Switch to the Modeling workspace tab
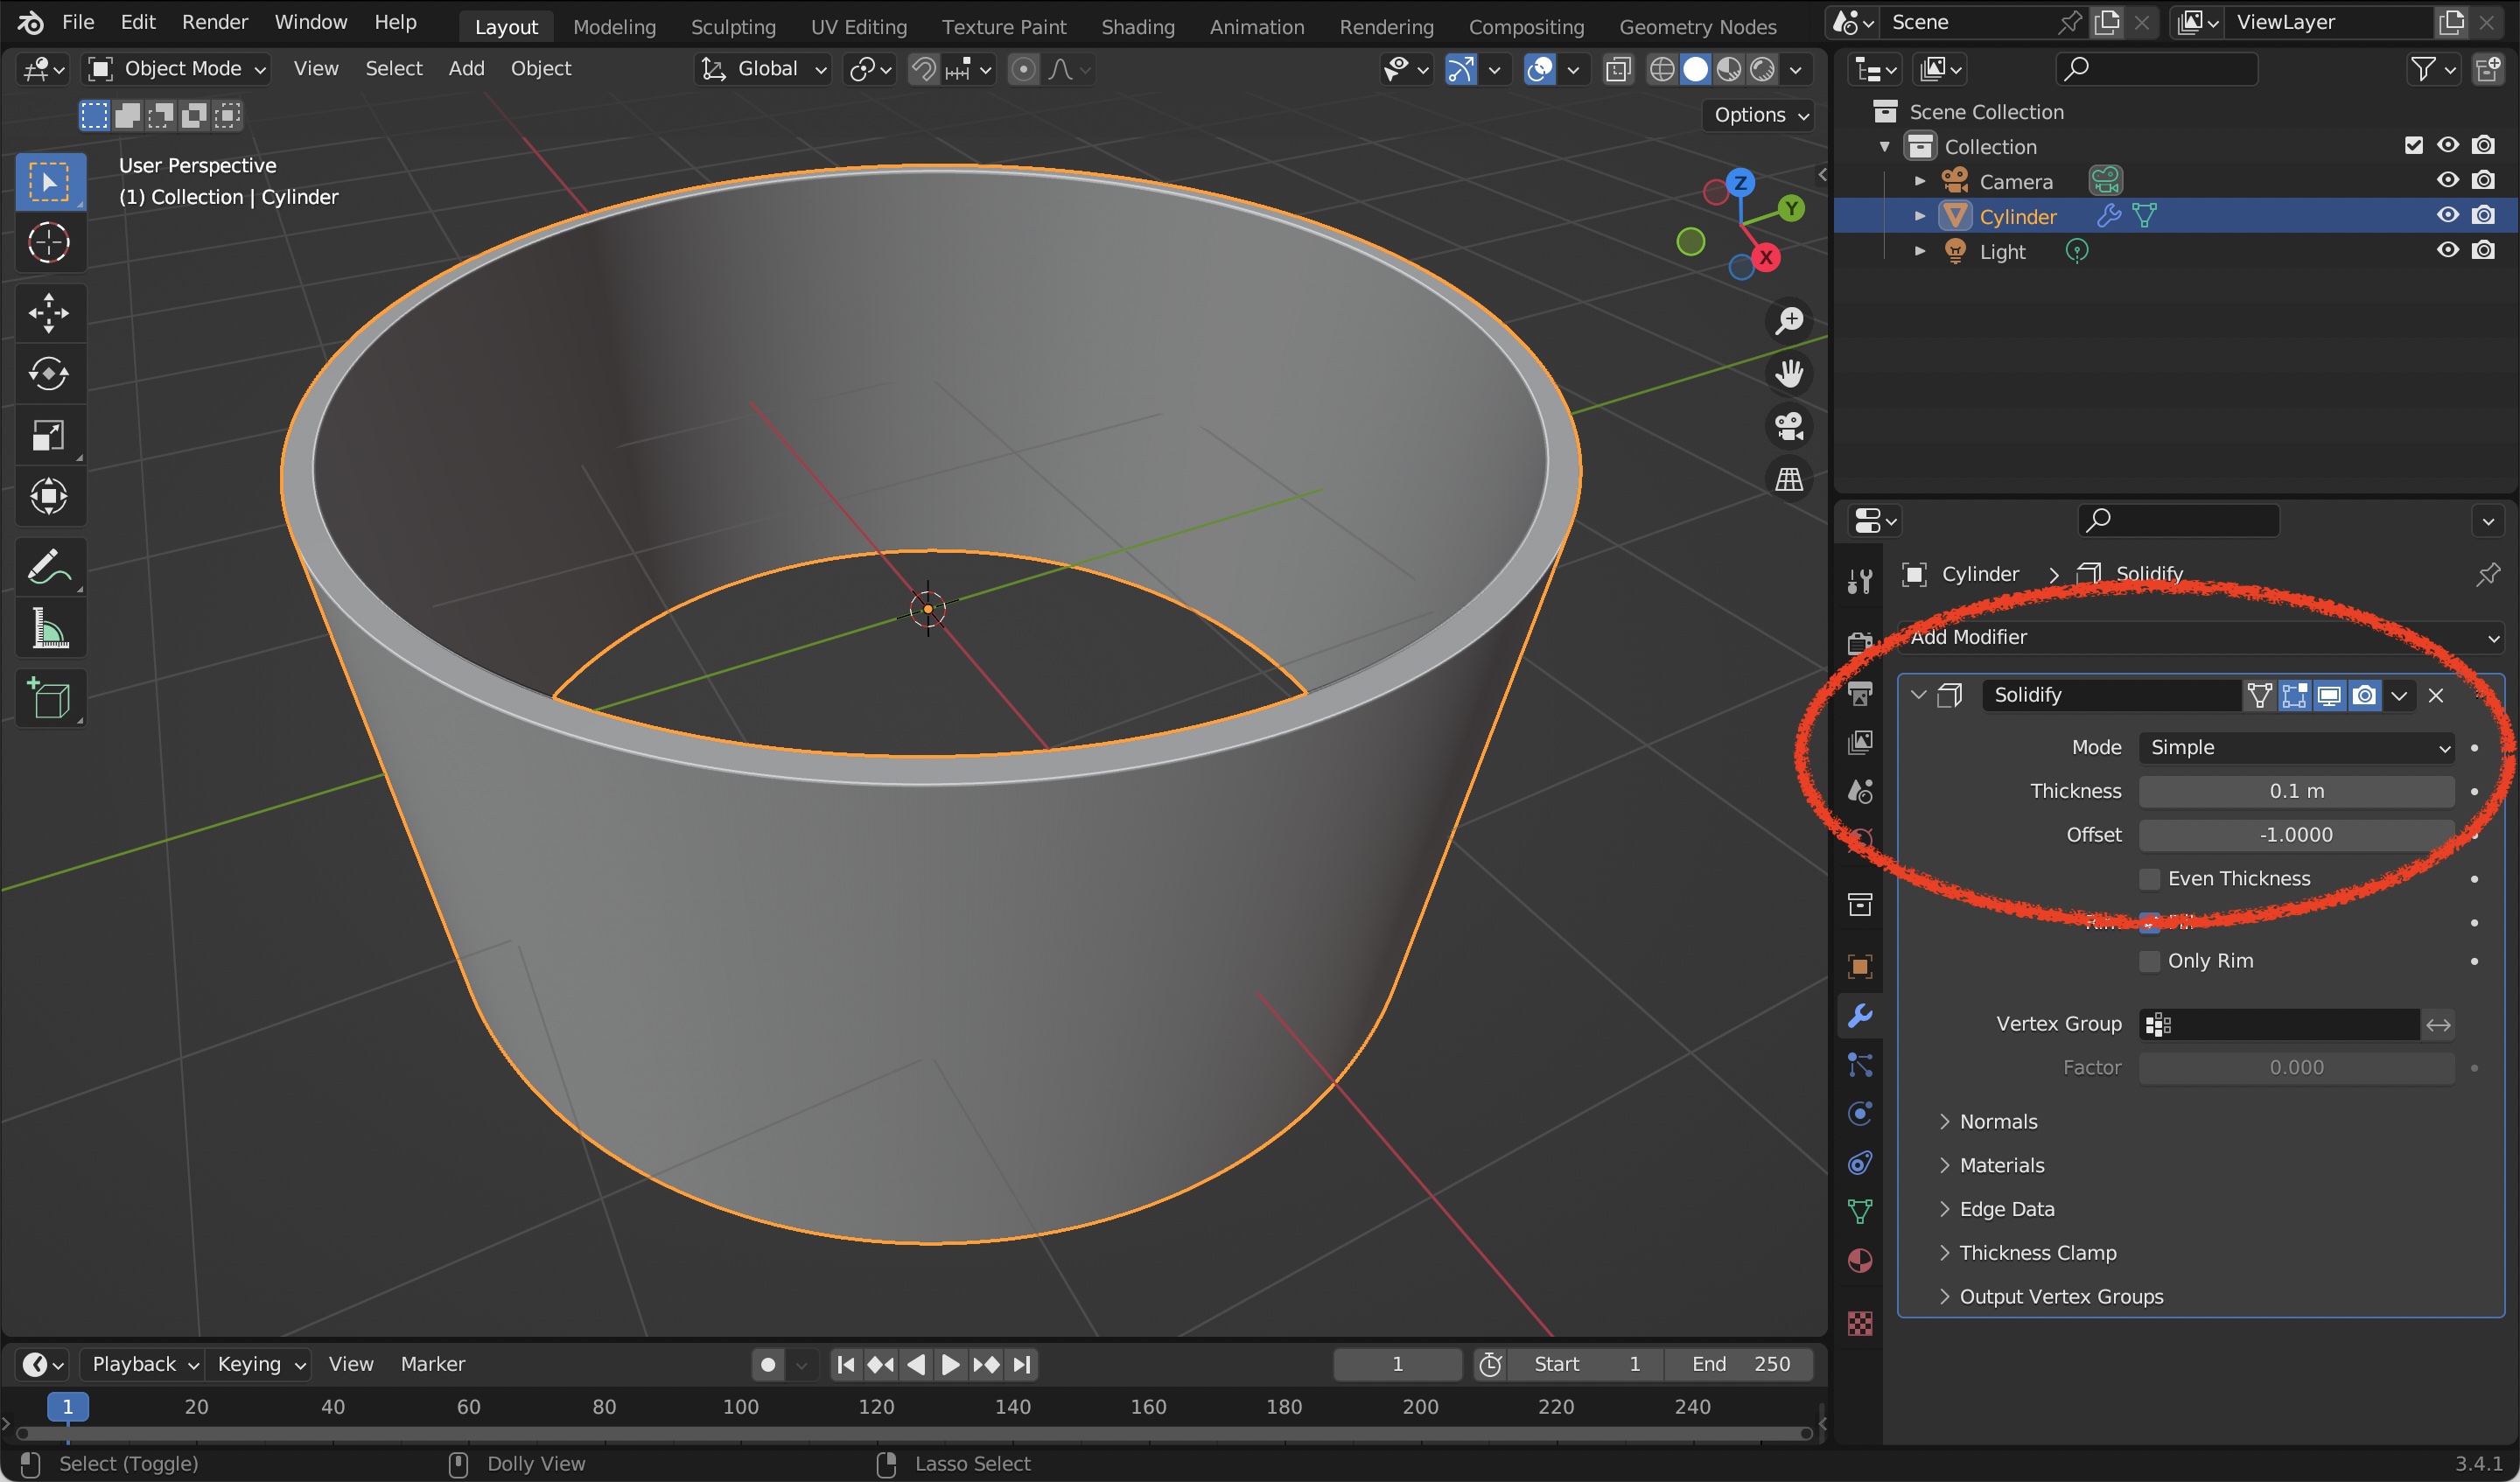Image resolution: width=2520 pixels, height=1482 pixels. coord(614,27)
